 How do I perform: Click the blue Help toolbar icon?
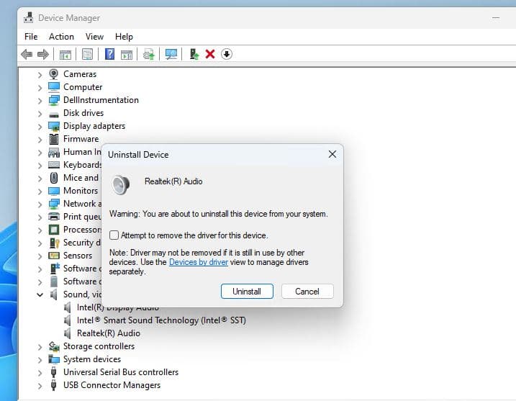pos(110,54)
